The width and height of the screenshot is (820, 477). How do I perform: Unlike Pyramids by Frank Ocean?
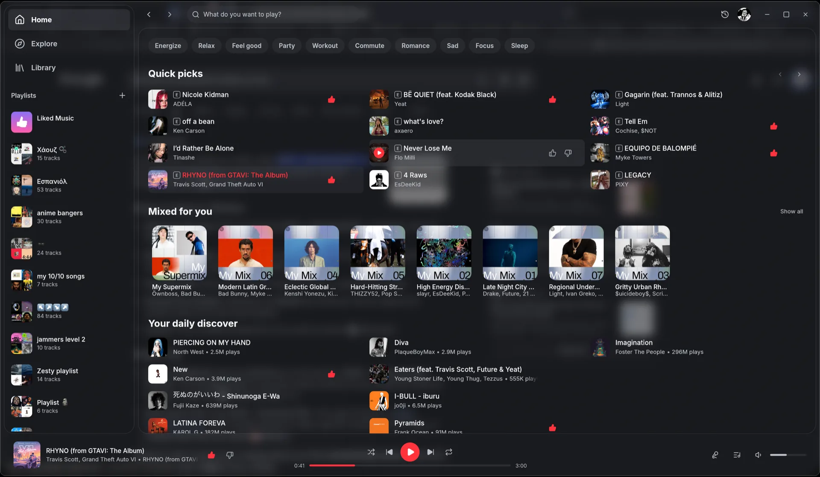click(x=553, y=428)
